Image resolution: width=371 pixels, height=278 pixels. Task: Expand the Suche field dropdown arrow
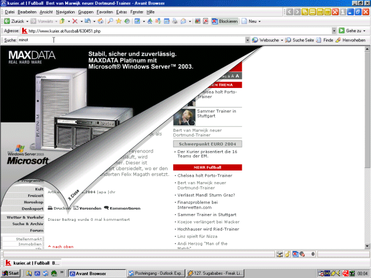click(248, 40)
